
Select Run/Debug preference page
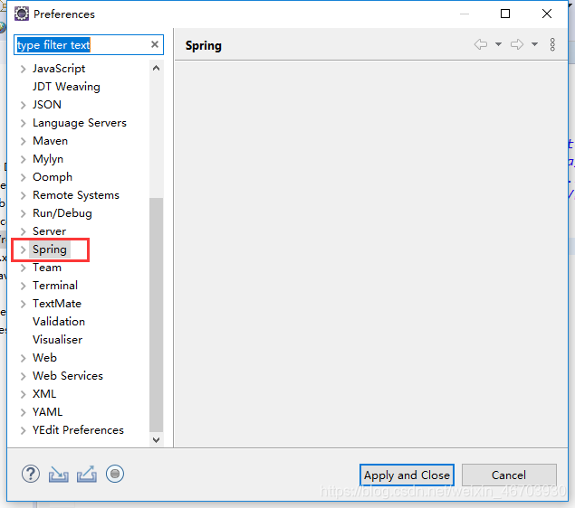click(x=62, y=213)
